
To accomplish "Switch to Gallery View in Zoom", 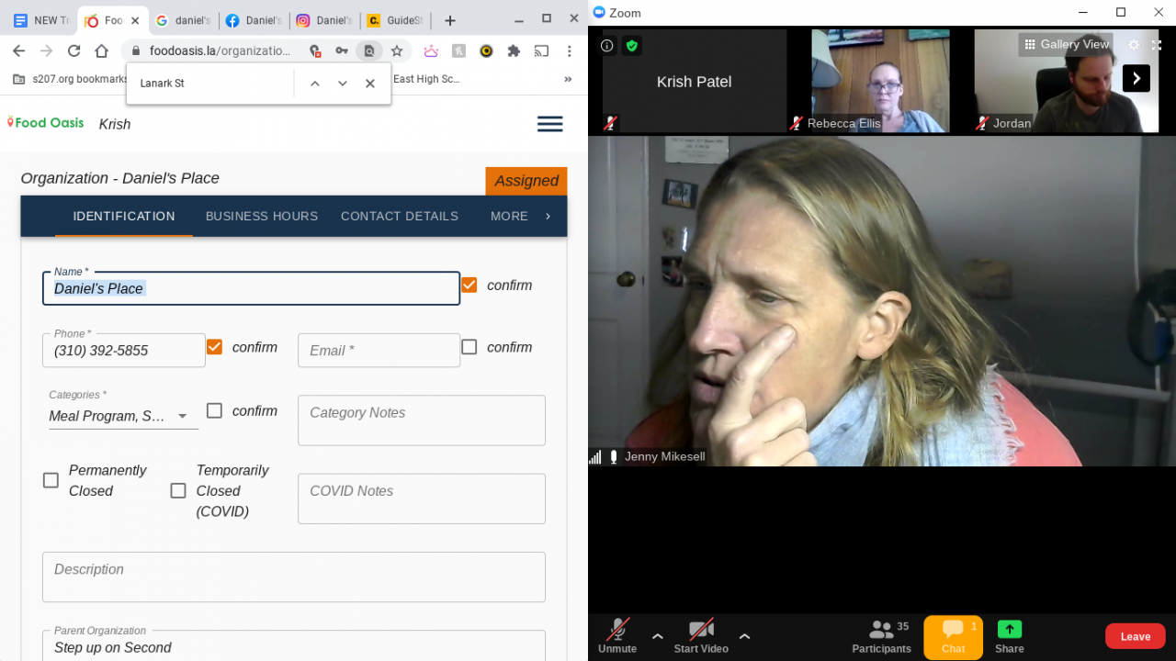I will click(x=1067, y=44).
